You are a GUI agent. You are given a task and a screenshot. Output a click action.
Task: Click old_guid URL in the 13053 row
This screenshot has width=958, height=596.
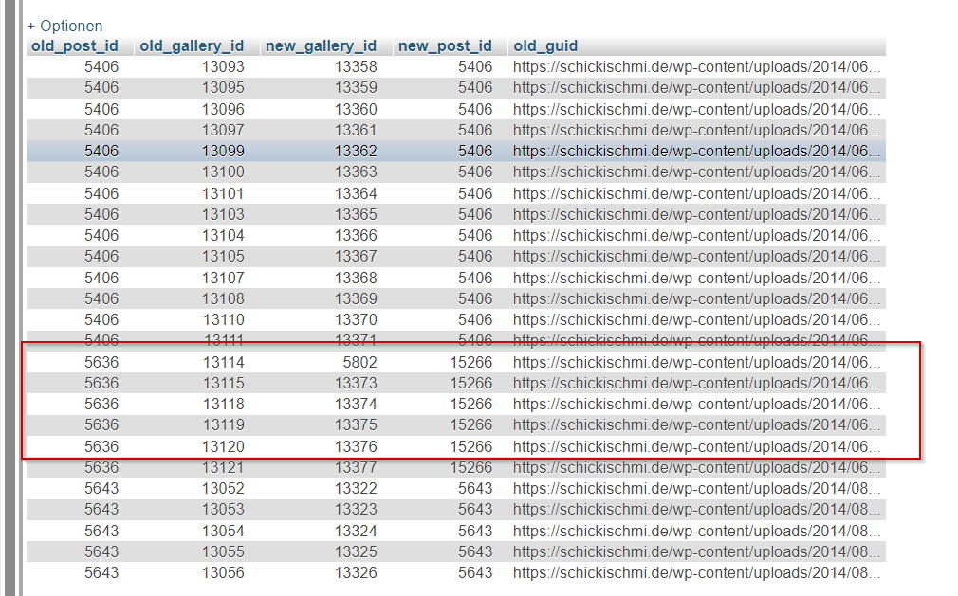coord(697,509)
